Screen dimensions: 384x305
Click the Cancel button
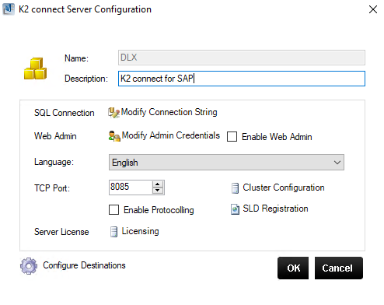(339, 268)
